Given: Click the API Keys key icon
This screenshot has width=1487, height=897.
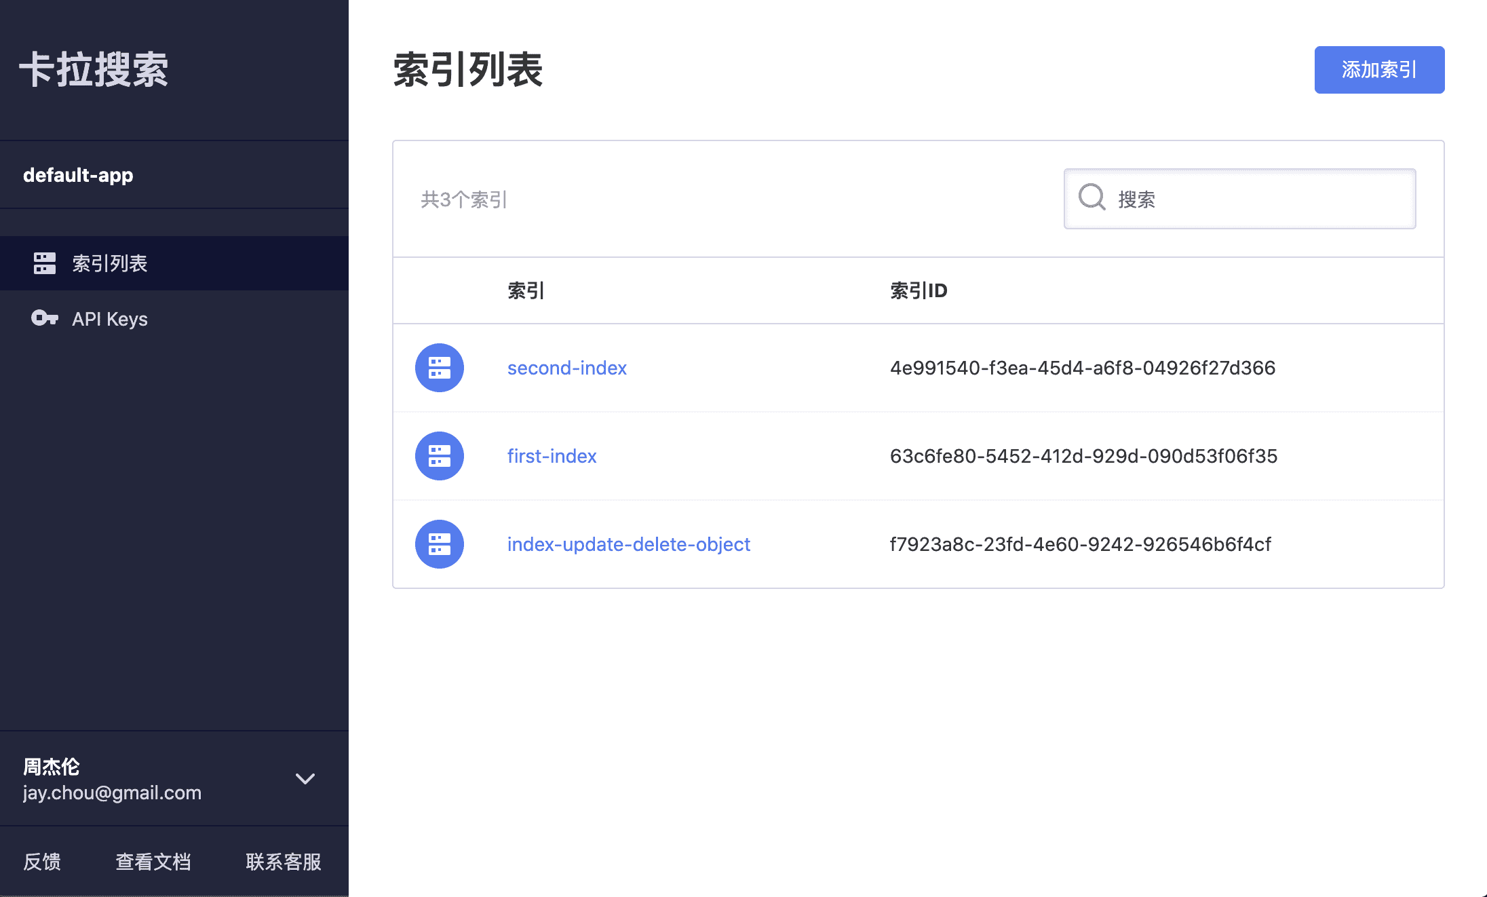Looking at the screenshot, I should [45, 318].
